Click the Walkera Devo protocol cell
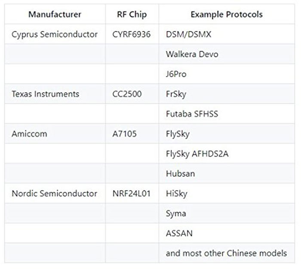The image size is (301, 269). point(192,54)
